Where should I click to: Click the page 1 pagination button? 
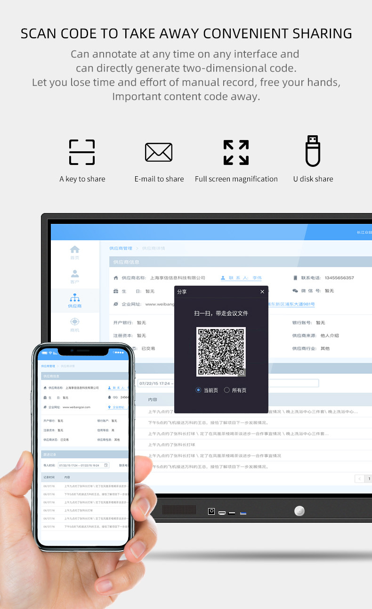pyautogui.click(x=369, y=478)
